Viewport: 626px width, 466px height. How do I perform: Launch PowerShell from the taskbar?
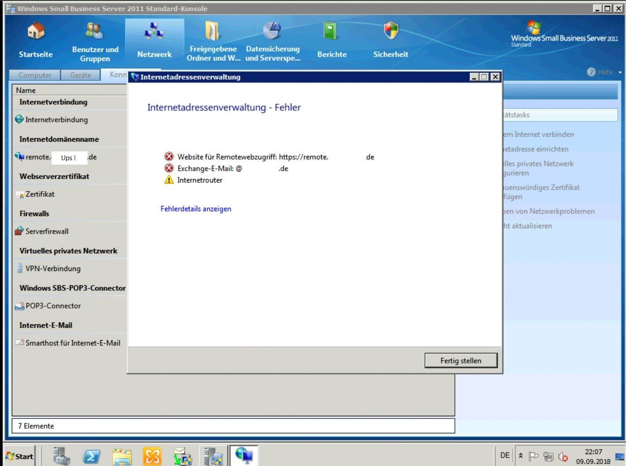(x=92, y=456)
